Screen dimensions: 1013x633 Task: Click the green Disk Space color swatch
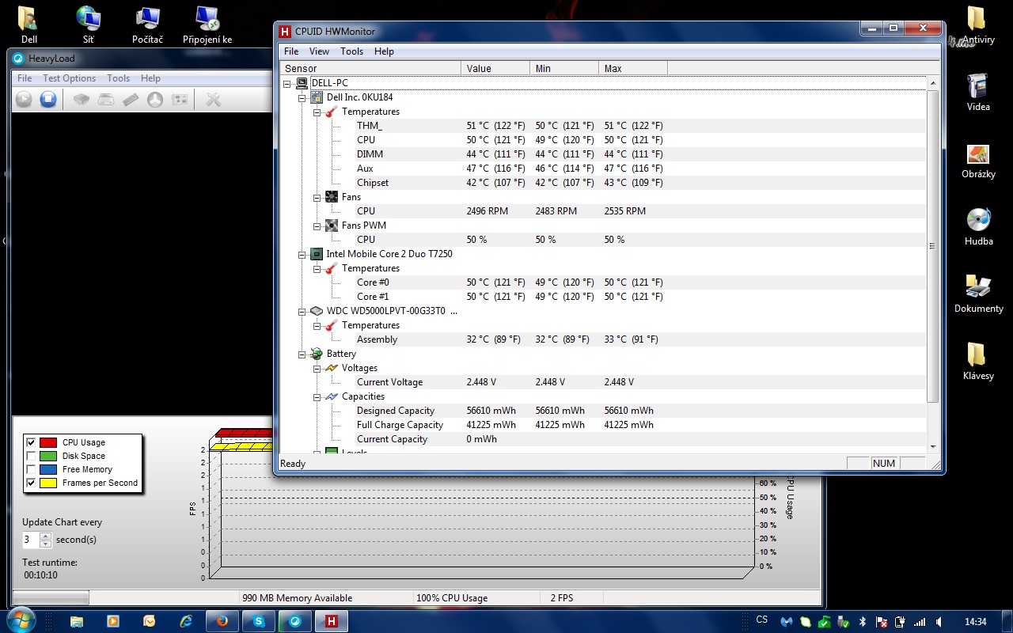[x=48, y=456]
